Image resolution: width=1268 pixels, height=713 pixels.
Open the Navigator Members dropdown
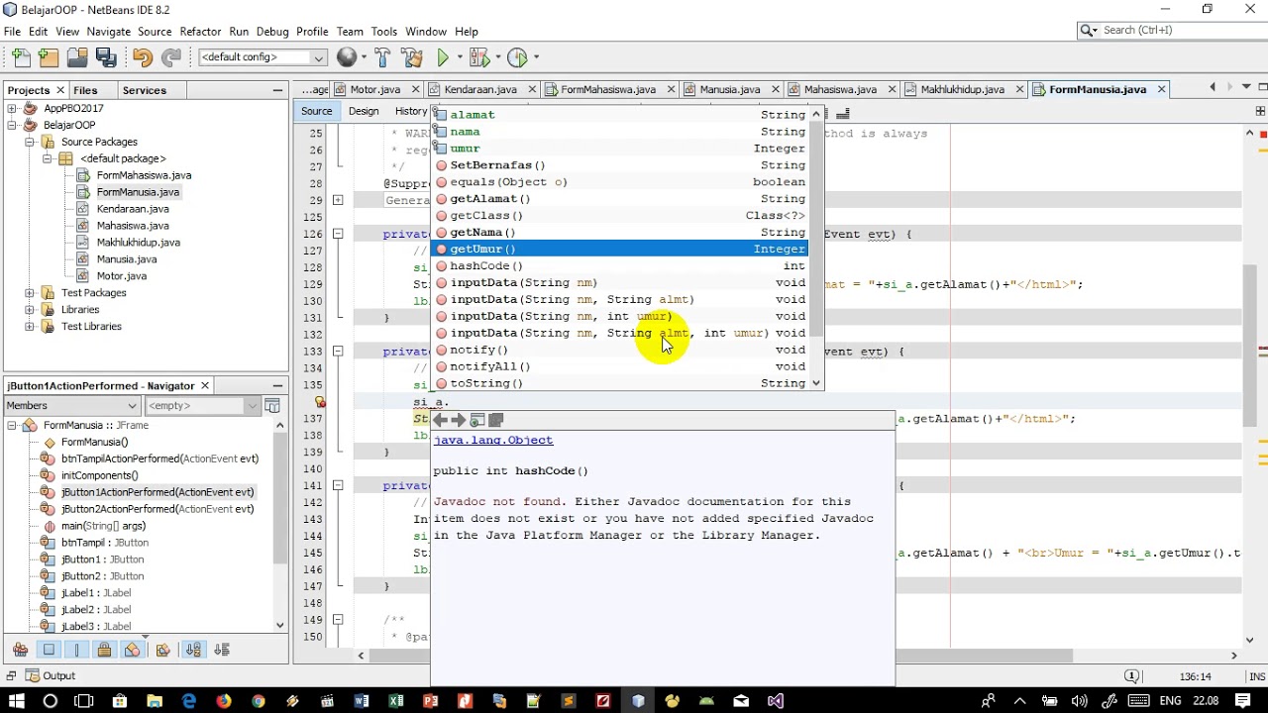[x=71, y=405]
